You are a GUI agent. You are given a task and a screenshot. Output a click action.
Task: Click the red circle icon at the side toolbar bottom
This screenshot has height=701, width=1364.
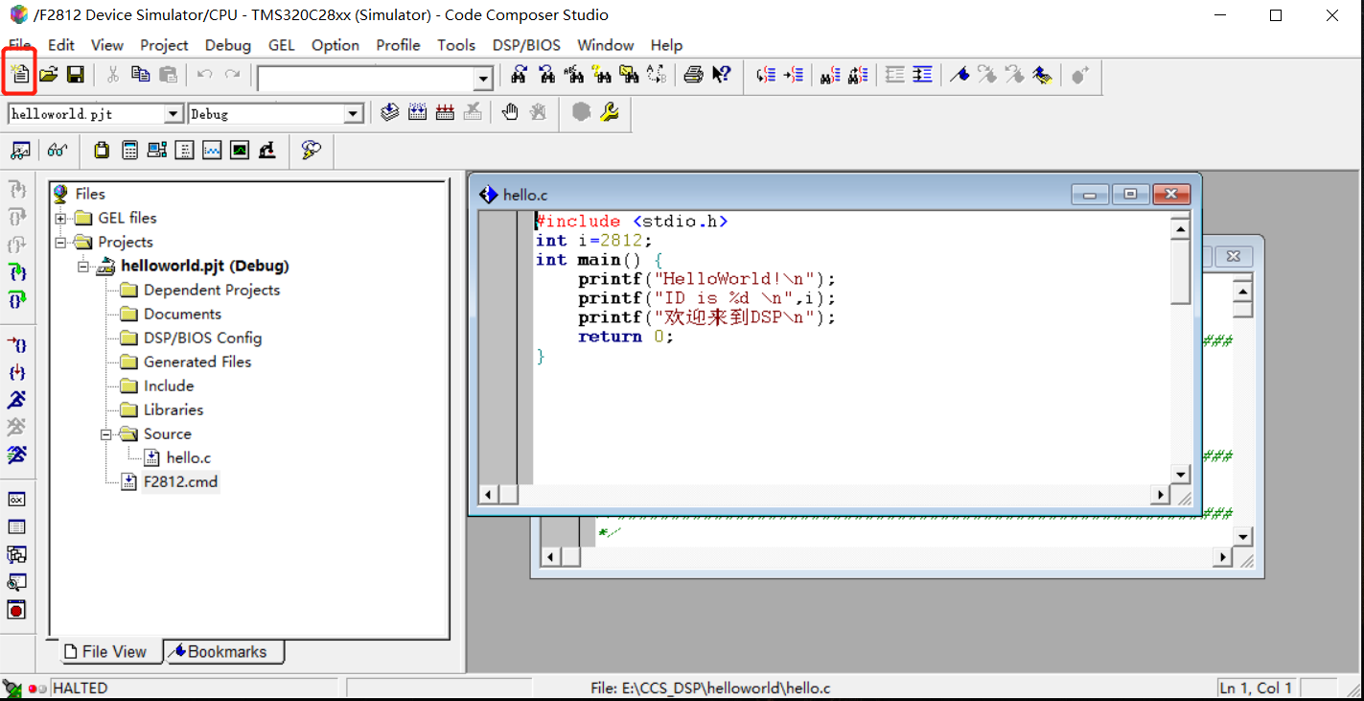[16, 610]
